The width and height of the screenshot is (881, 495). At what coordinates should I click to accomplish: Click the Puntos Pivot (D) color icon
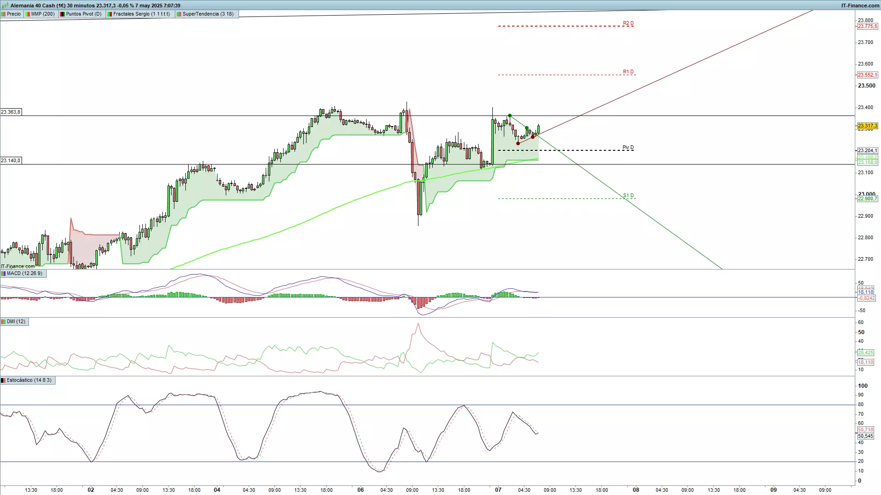coord(62,14)
